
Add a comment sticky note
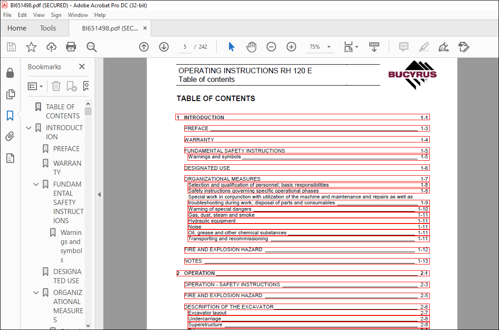point(403,47)
